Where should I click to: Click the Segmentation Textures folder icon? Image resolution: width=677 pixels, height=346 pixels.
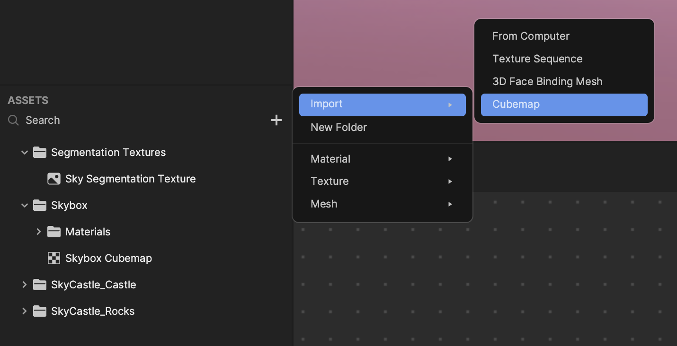click(x=40, y=152)
